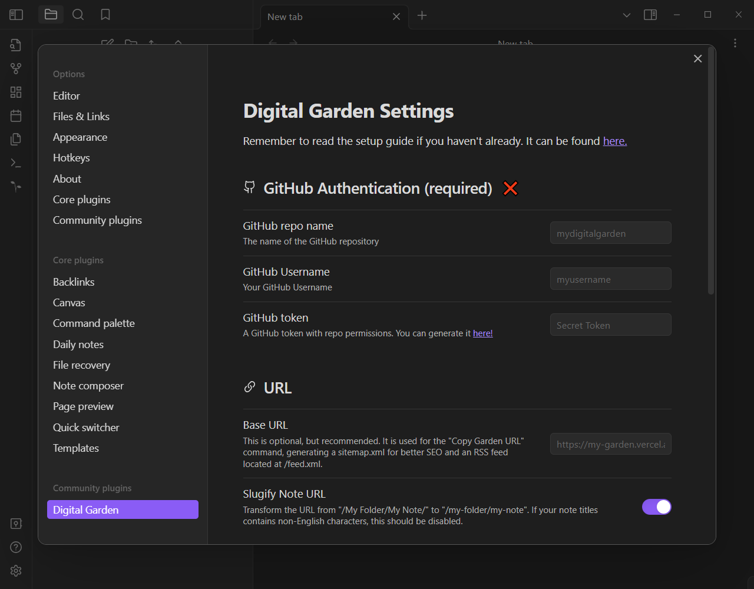Click the GitHub repo name input field
The width and height of the screenshot is (754, 589).
(610, 232)
